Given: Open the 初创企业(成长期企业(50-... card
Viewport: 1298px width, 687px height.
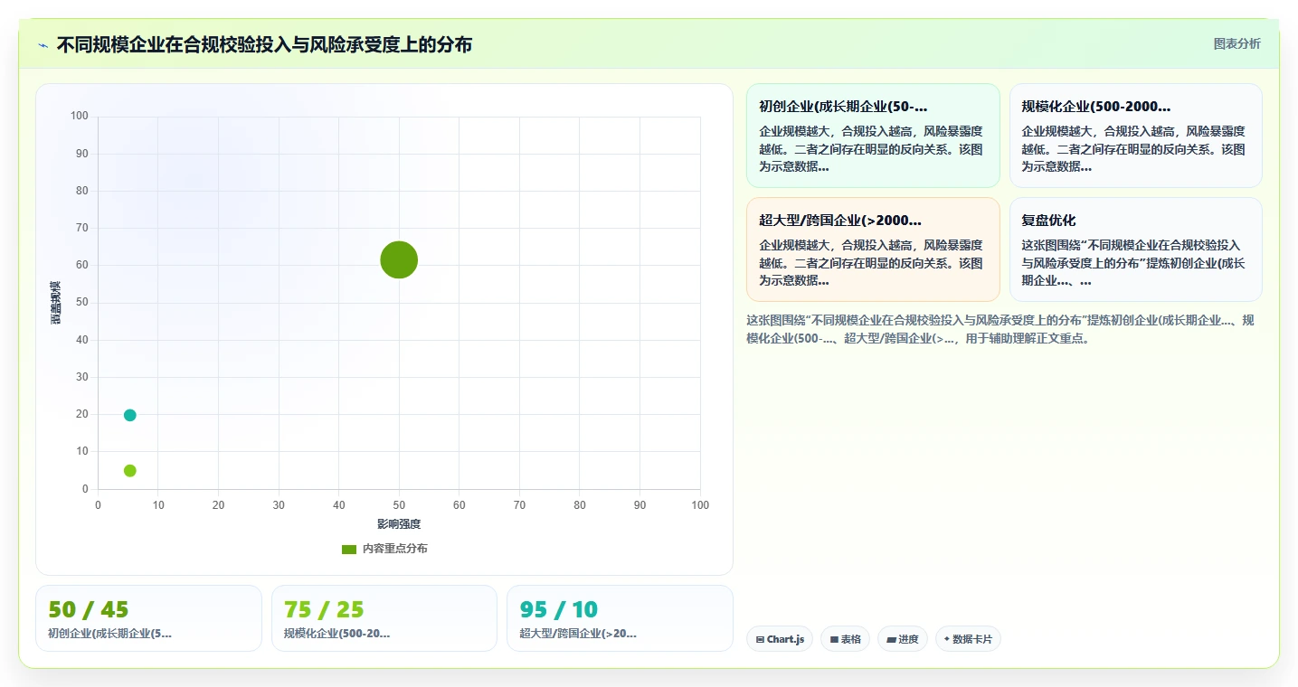Looking at the screenshot, I should point(873,136).
